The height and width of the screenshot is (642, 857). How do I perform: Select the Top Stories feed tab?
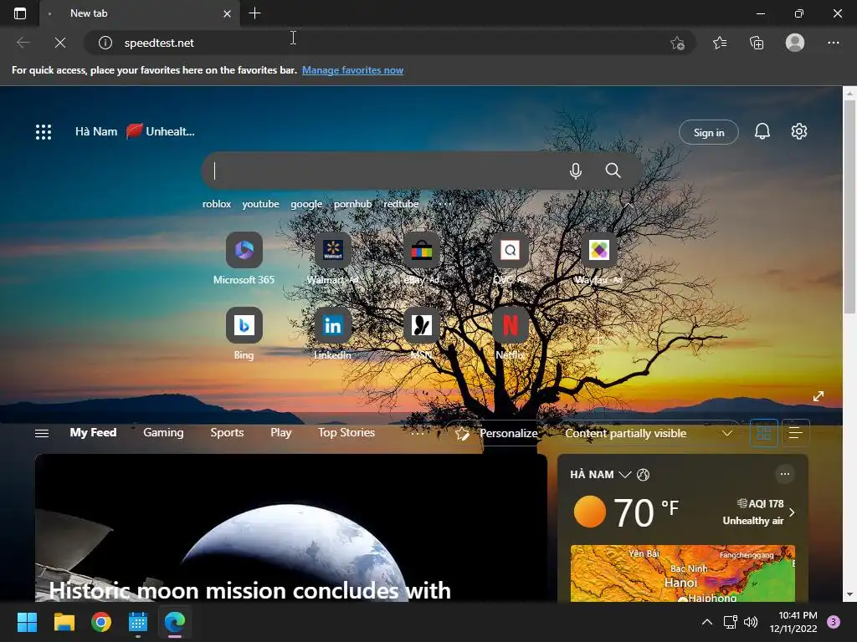346,433
